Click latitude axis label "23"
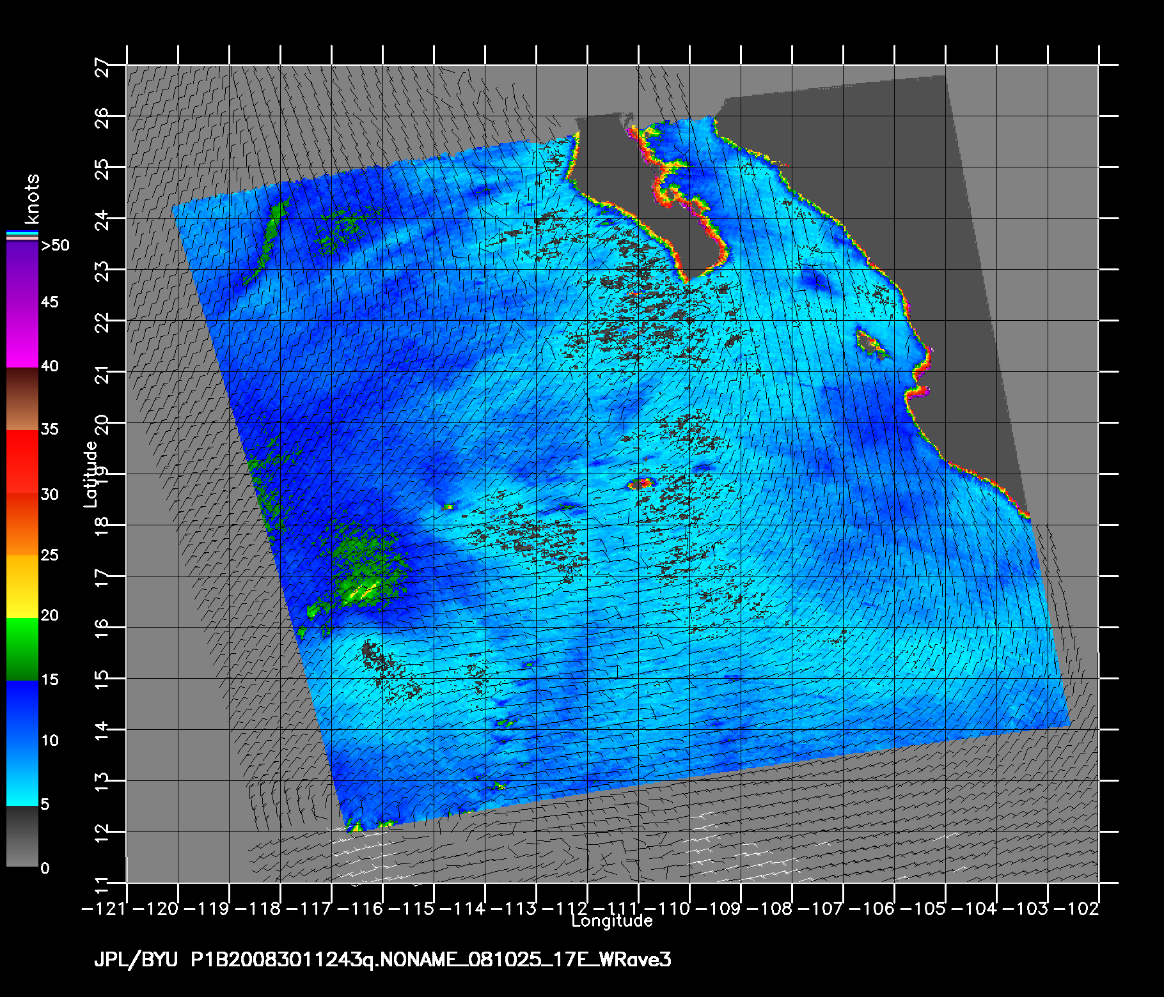Screen dimensions: 1164x997 (x=102, y=272)
